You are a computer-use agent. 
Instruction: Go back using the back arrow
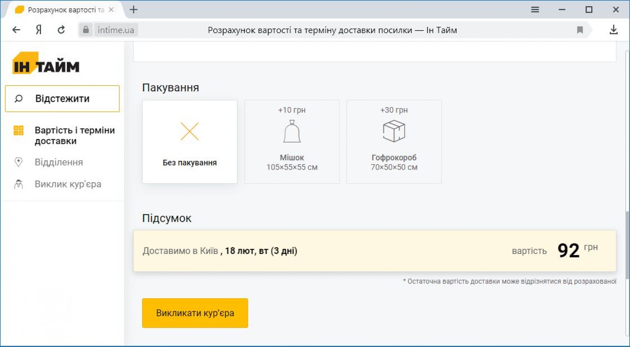[16, 30]
